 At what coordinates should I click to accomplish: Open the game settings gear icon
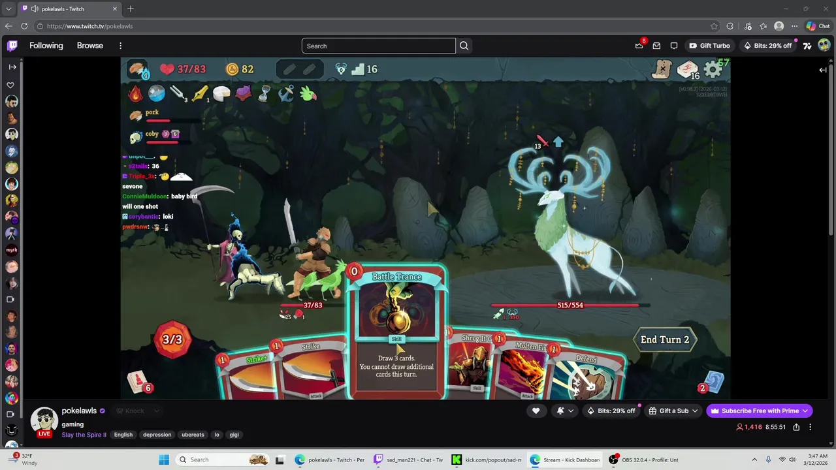(x=713, y=69)
